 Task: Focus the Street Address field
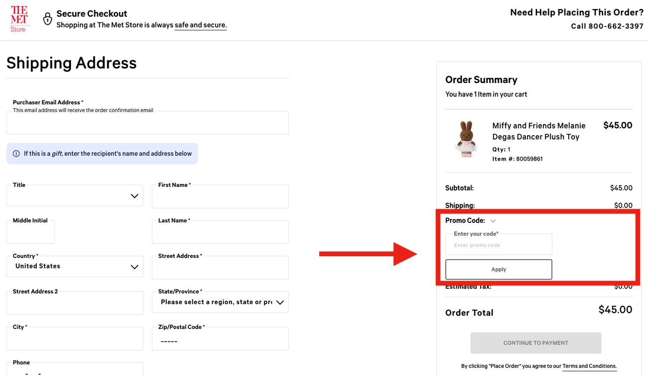[220, 268]
